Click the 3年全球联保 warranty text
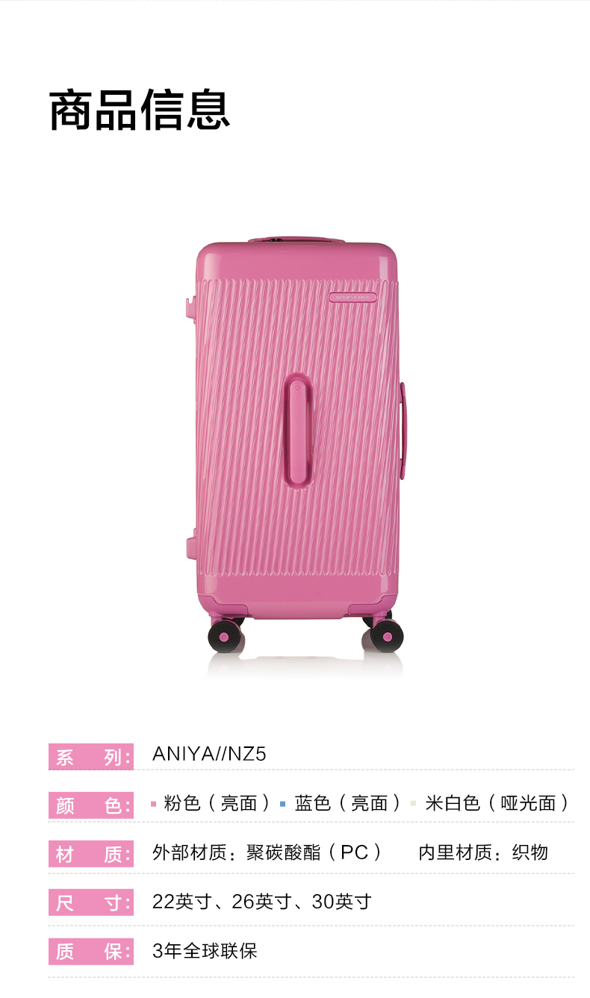The width and height of the screenshot is (590, 998). pyautogui.click(x=205, y=951)
